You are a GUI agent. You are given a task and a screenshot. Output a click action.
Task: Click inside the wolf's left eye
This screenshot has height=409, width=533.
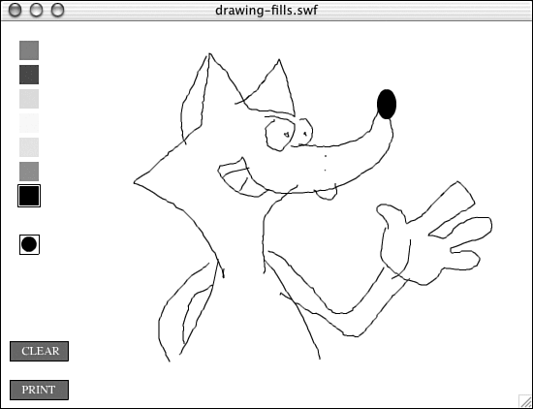click(279, 135)
